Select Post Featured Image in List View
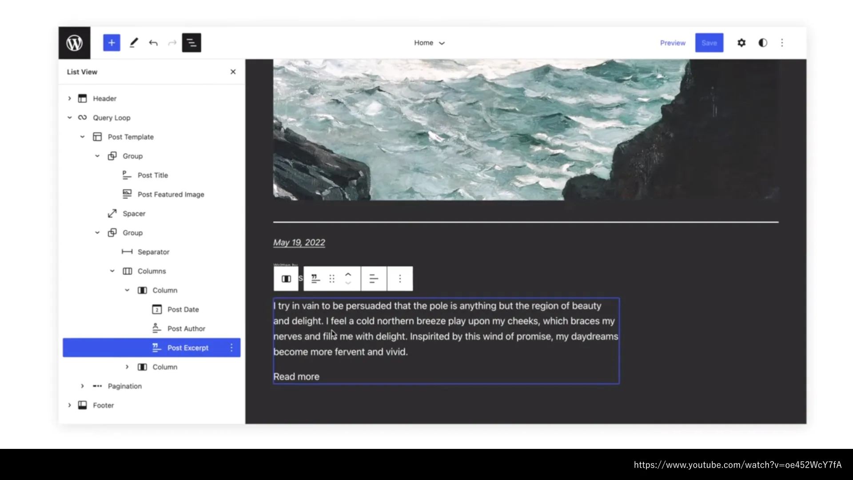The height and width of the screenshot is (480, 853). 171,194
